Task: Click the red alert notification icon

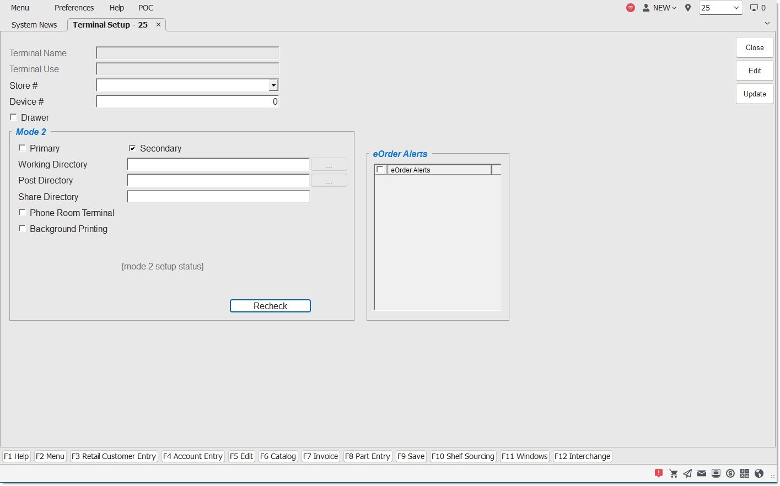Action: tap(658, 473)
